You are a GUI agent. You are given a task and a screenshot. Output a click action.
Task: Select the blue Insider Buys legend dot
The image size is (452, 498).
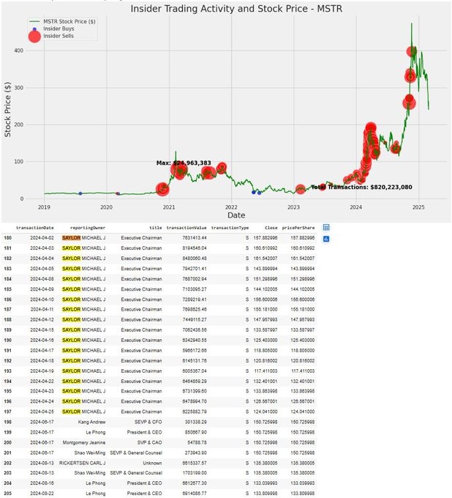pos(34,29)
